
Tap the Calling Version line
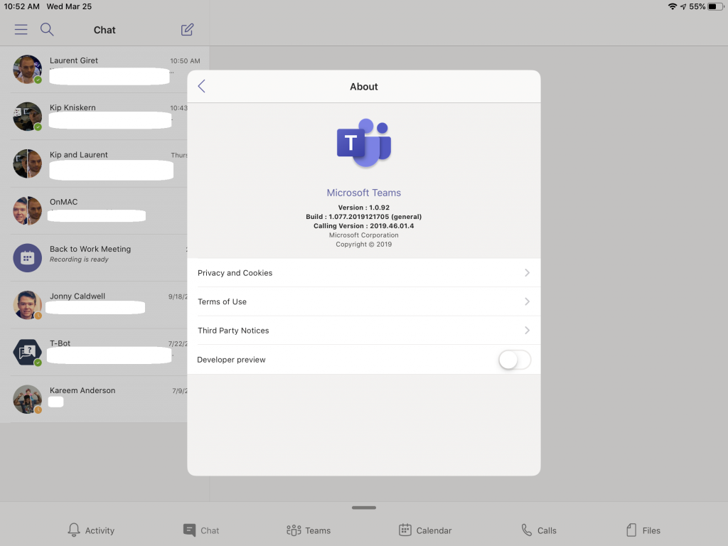pos(363,226)
